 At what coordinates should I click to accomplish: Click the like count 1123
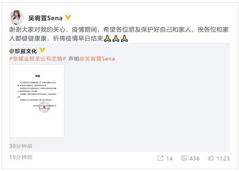tap(223, 159)
